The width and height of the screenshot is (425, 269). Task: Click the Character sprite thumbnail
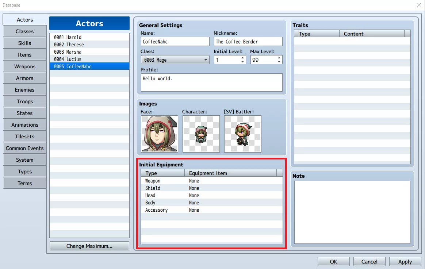[x=201, y=134]
